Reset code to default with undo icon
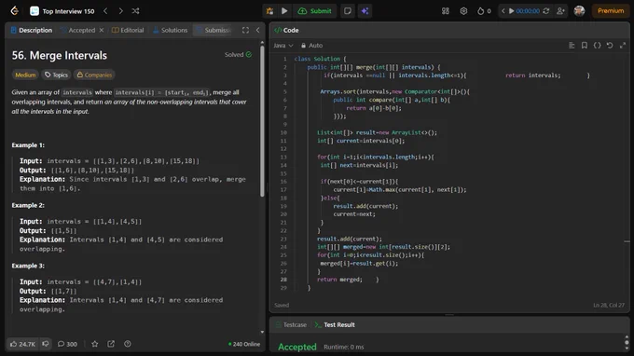Viewport: 634px width, 356px height. pyautogui.click(x=610, y=46)
